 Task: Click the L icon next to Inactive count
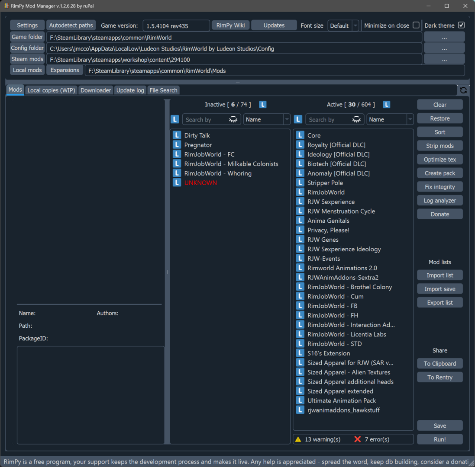(263, 105)
